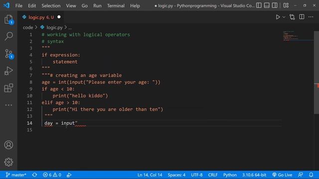Viewport: 319px width, 179px height.
Task: Open Problems from errors and warnings count
Action: click(52, 175)
